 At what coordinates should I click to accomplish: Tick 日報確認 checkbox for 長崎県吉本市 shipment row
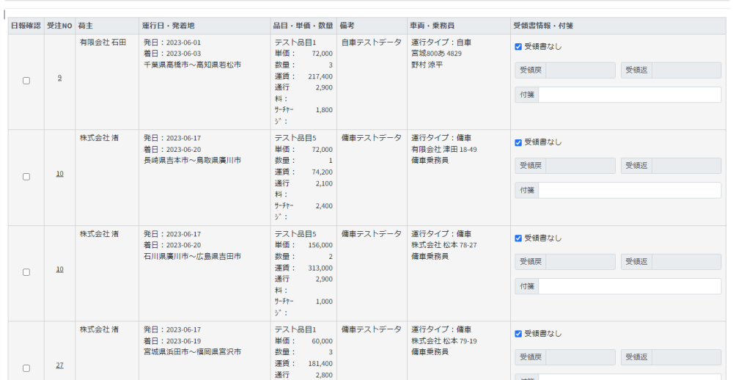pyautogui.click(x=26, y=177)
